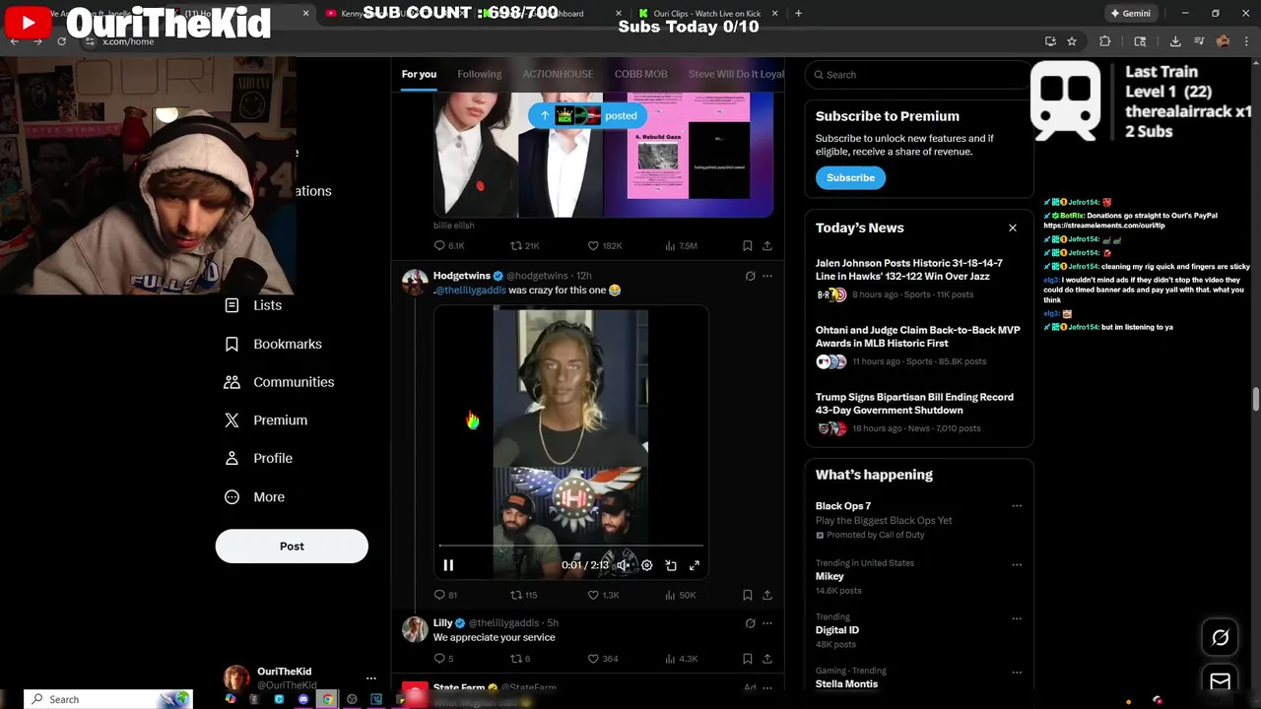This screenshot has height=709, width=1261.
Task: Open more options on State Farm ad
Action: [x=767, y=687]
